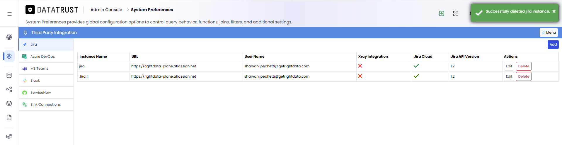Select the MS Teams integration tab
The width and height of the screenshot is (562, 145).
tap(46, 69)
